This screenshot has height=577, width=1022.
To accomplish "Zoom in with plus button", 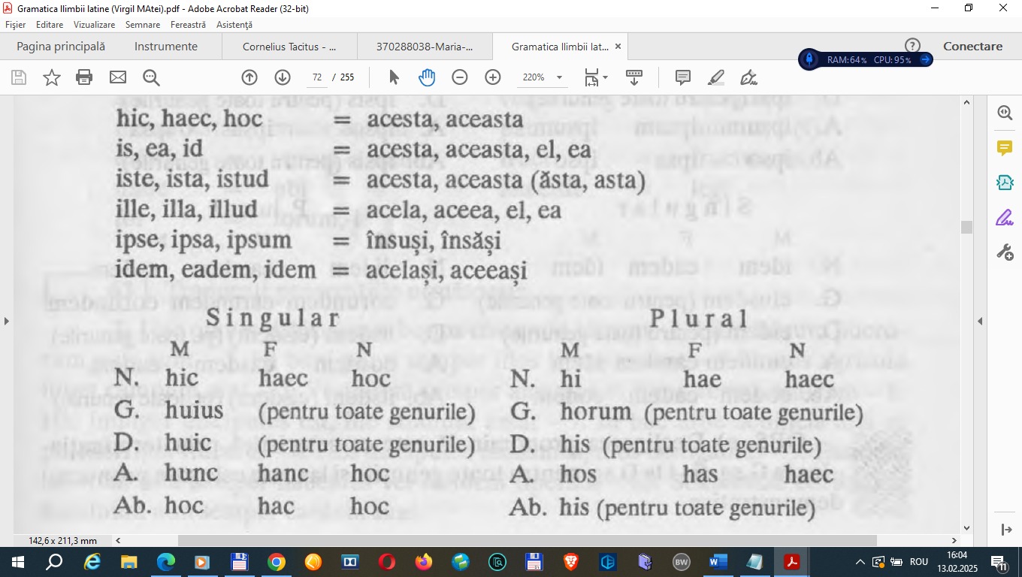I will click(x=493, y=77).
